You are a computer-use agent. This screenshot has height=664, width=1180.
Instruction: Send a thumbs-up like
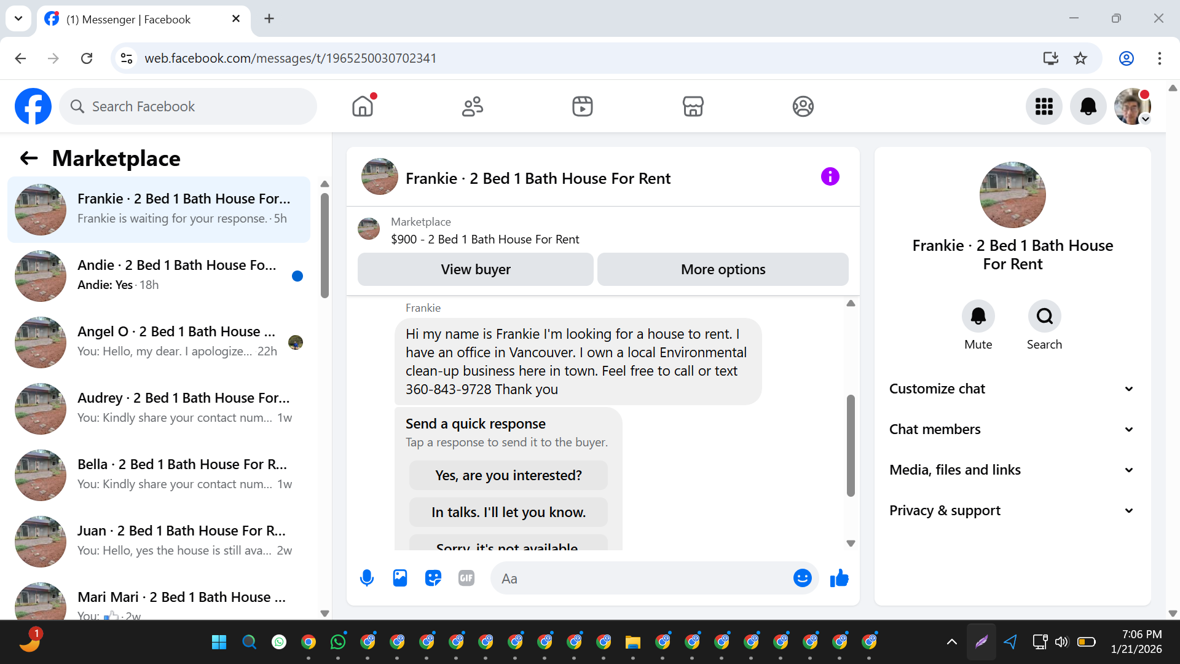click(839, 578)
